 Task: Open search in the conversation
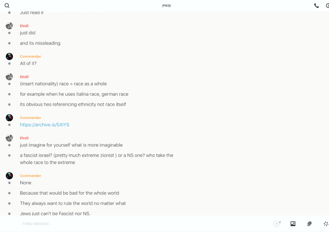pyautogui.click(x=7, y=6)
